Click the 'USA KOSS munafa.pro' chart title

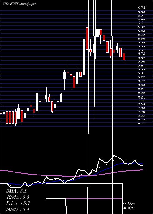point(20,4)
